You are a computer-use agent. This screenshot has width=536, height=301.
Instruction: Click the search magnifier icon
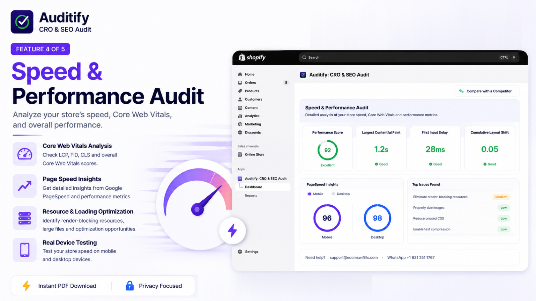pos(304,57)
